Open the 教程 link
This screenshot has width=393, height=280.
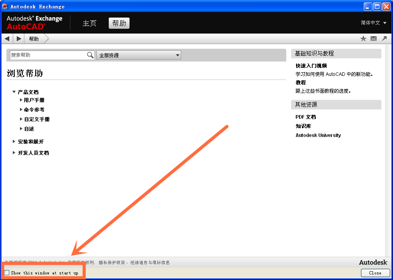(x=301, y=83)
